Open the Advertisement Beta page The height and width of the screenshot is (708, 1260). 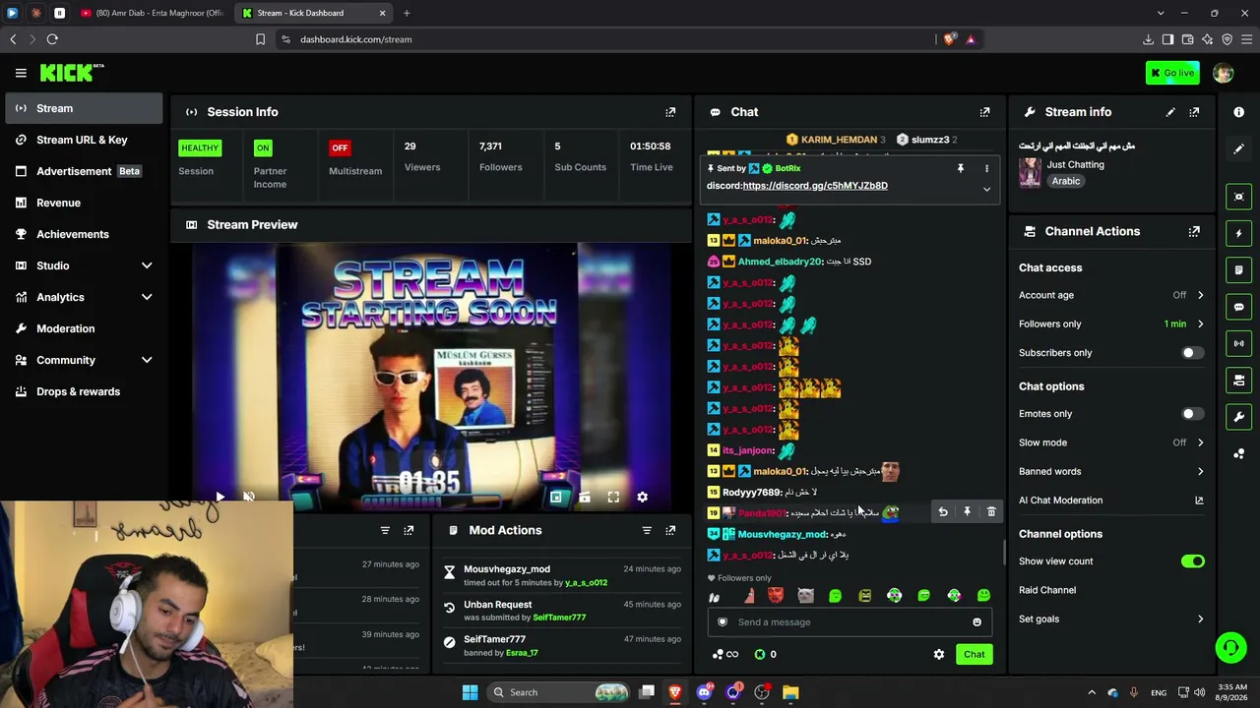(x=84, y=171)
